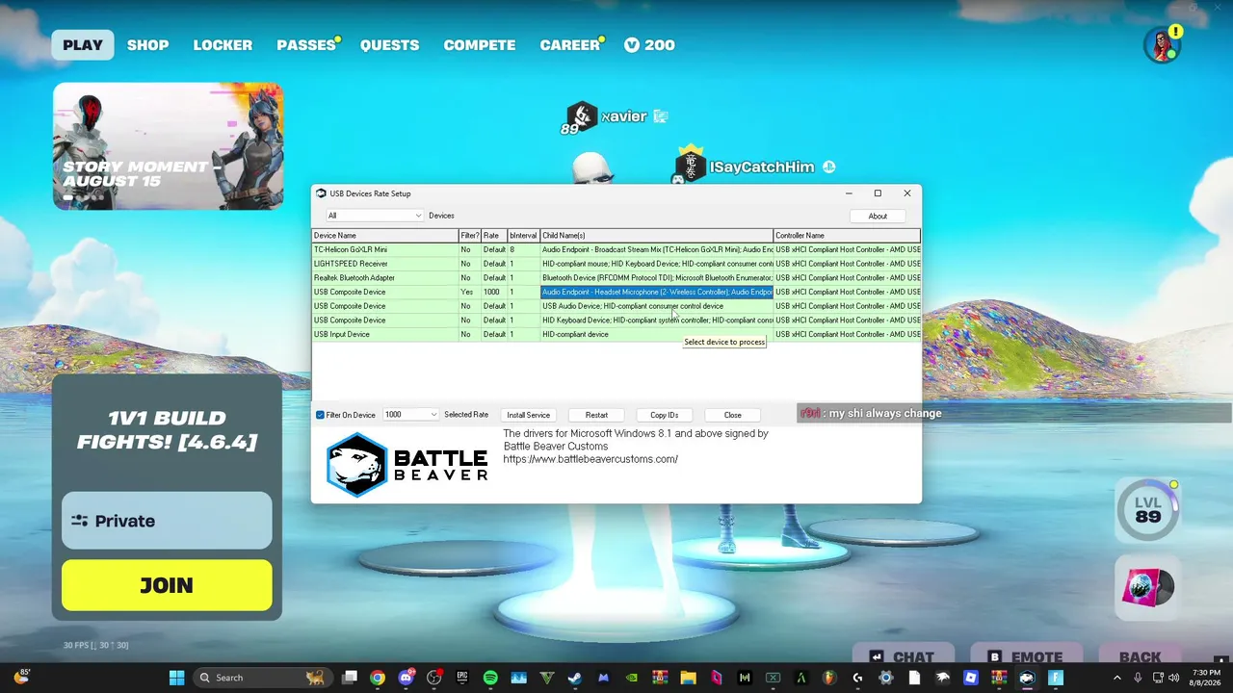Open the 1V1 BUILD FIGHTS game mode card
Viewport: 1233px width, 693px height.
coord(167,429)
